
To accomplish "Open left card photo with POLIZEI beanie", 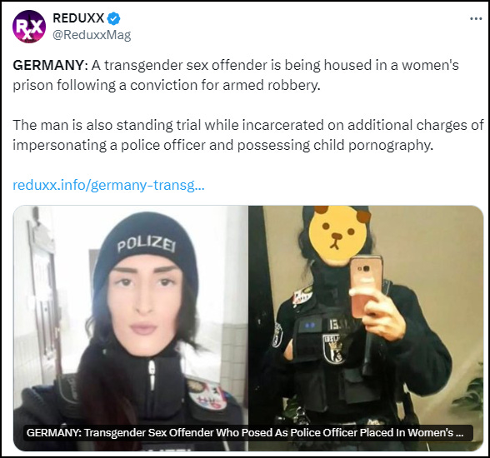I will pyautogui.click(x=131, y=328).
